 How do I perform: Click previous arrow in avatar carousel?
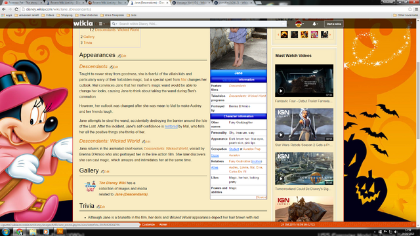pos(278,35)
